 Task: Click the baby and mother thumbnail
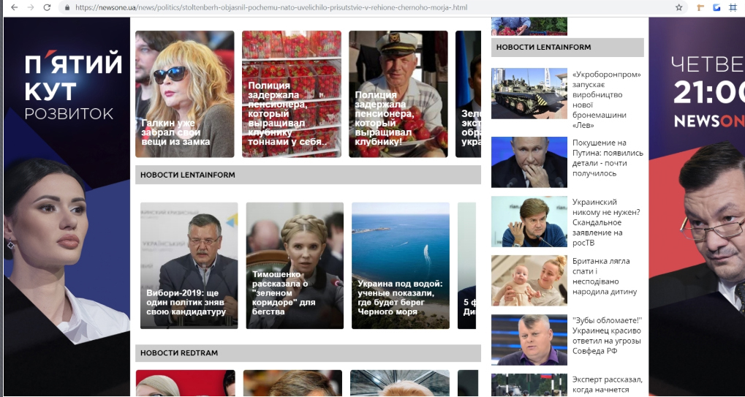[x=529, y=281]
